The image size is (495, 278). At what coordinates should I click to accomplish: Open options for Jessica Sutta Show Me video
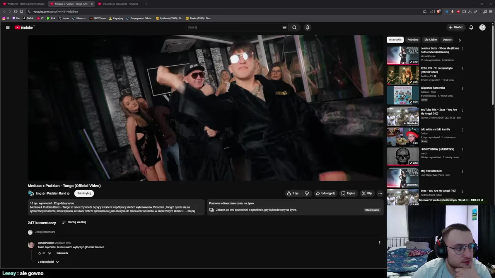pyautogui.click(x=463, y=49)
